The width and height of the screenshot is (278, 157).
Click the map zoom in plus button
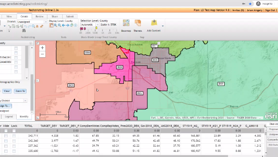(42, 48)
